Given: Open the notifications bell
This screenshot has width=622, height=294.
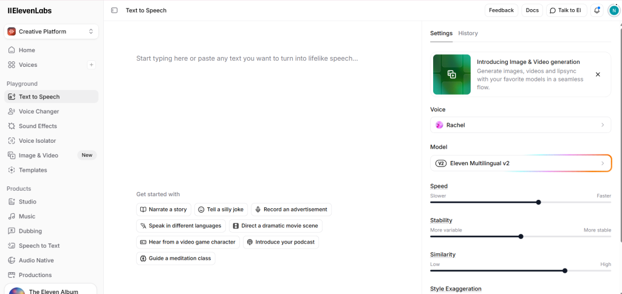Looking at the screenshot, I should tap(597, 10).
